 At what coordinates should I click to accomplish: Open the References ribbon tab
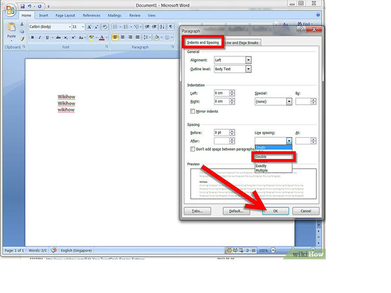(x=91, y=15)
